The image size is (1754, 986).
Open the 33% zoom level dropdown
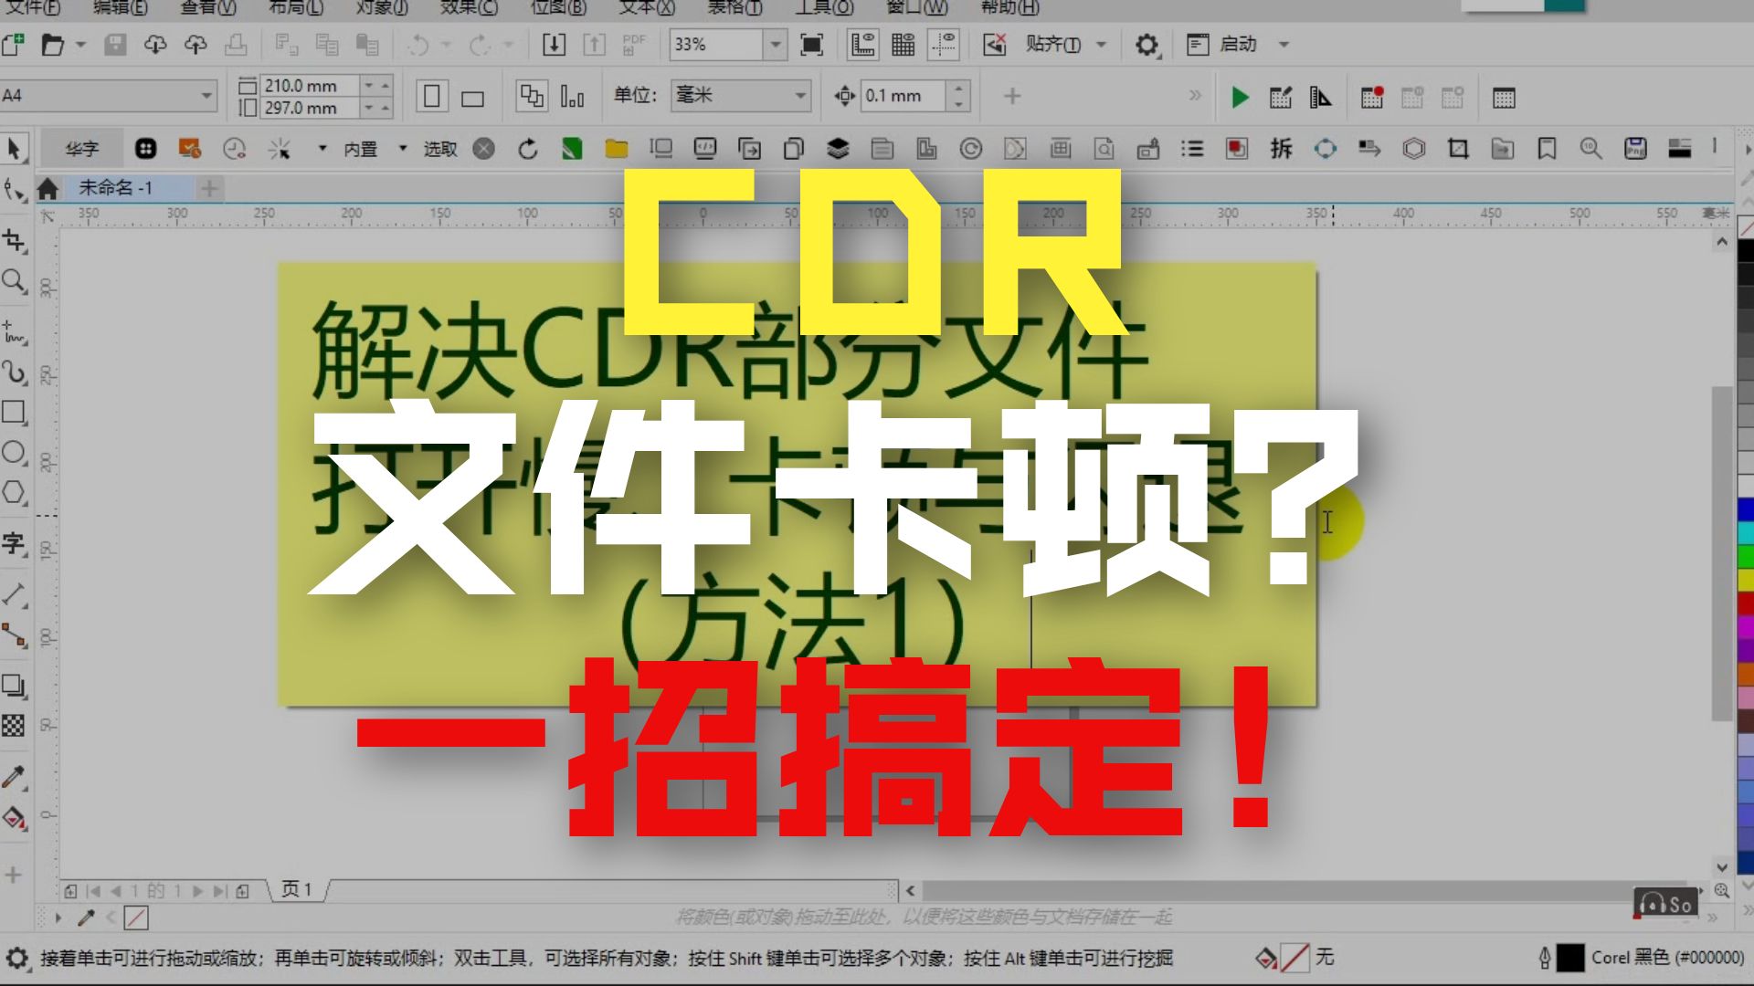[775, 43]
